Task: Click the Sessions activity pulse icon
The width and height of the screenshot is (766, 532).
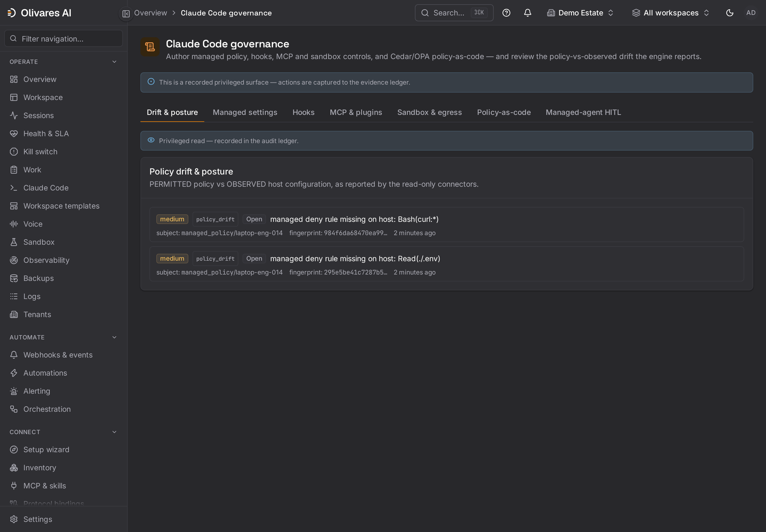Action: pos(14,115)
